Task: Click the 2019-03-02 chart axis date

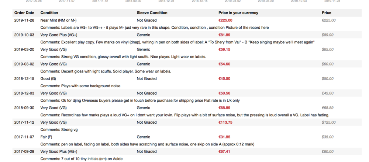Action: click(x=233, y=1)
